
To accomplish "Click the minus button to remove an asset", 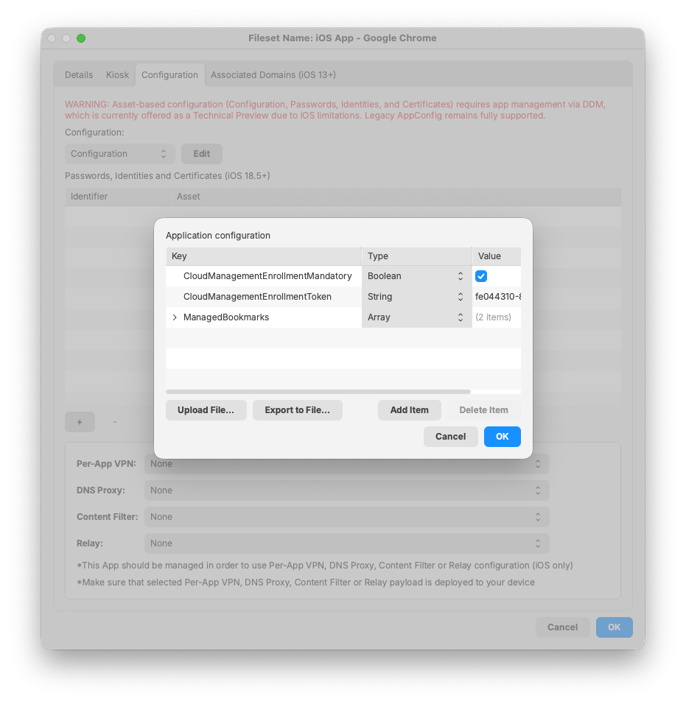I will pyautogui.click(x=114, y=422).
